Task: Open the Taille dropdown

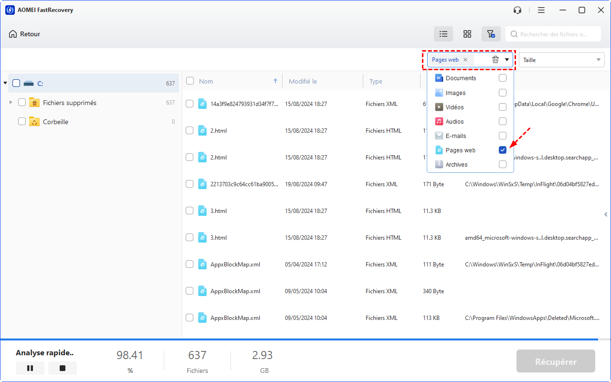Action: click(x=562, y=60)
